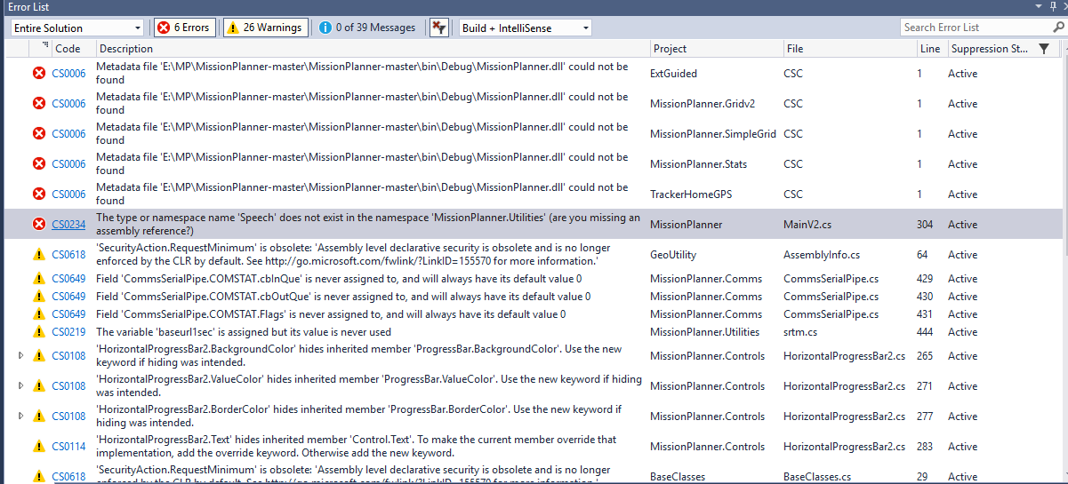Click the warning icon on CS0114 row
Image resolution: width=1068 pixels, height=484 pixels.
[x=39, y=447]
